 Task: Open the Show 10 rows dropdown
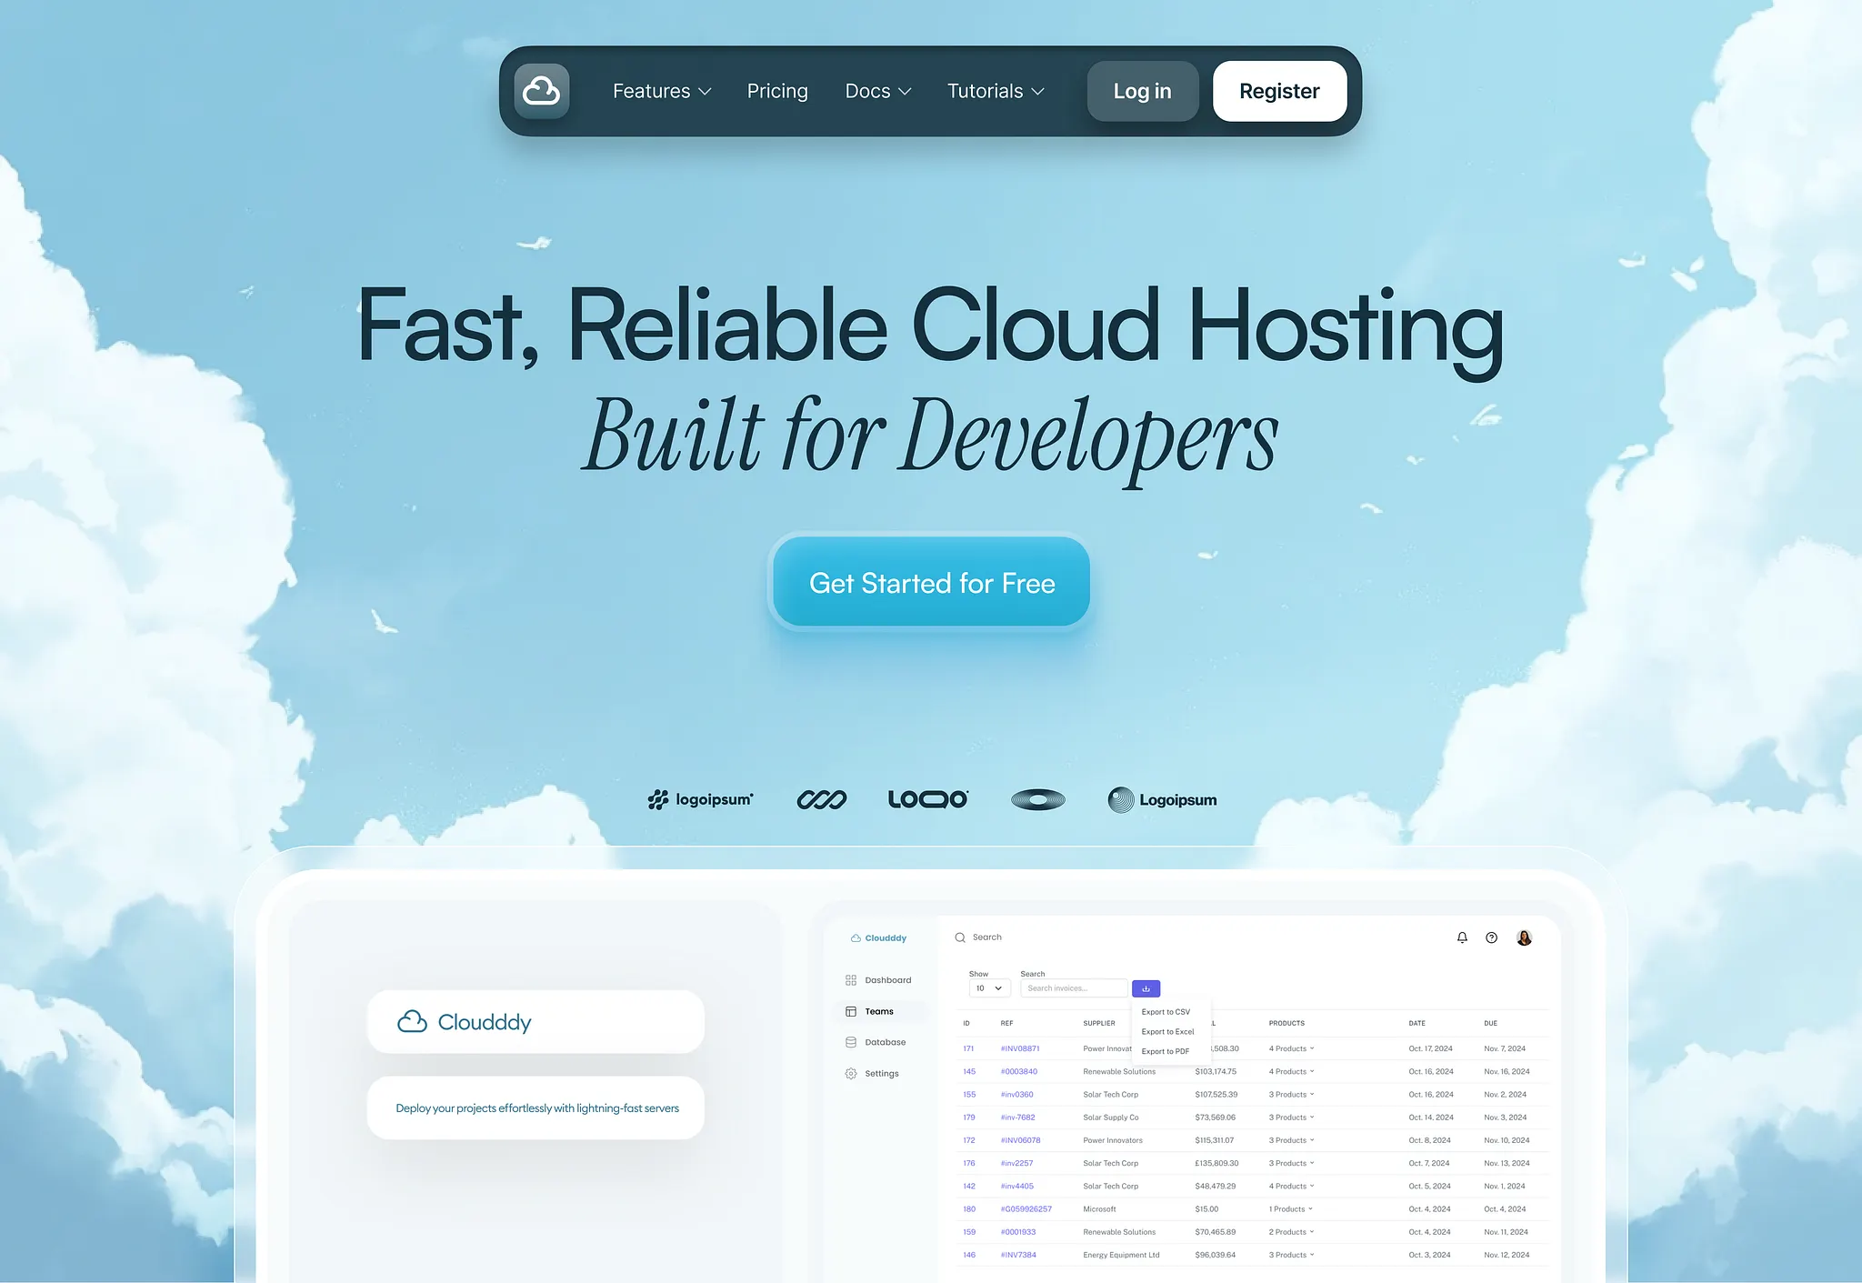[x=989, y=988]
